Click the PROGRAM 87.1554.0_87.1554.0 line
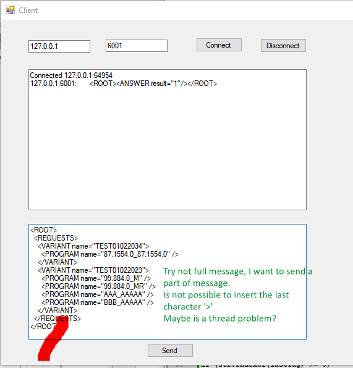 [110, 254]
